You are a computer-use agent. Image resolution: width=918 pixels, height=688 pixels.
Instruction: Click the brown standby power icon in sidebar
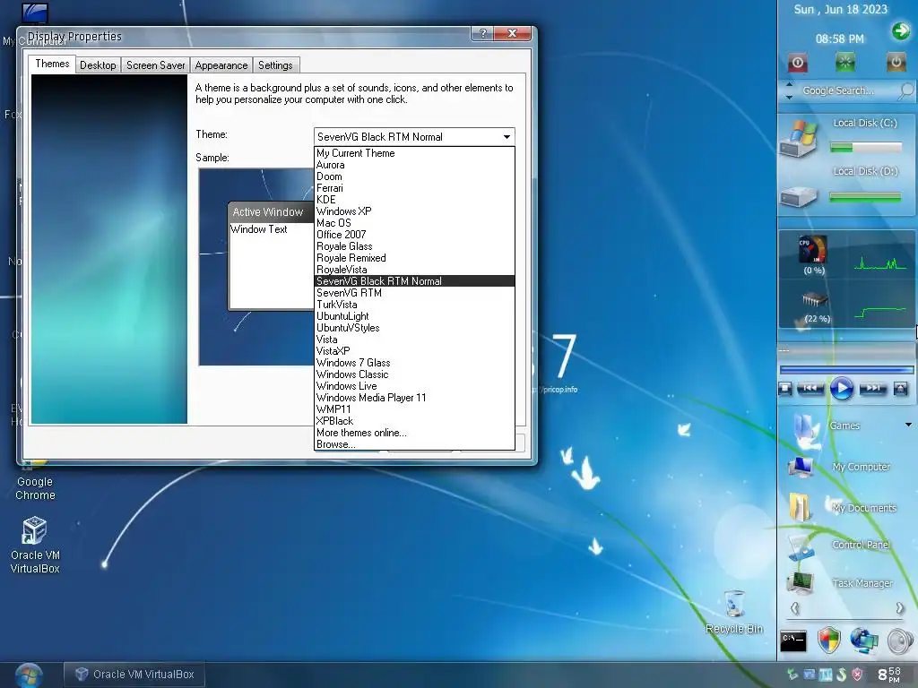point(896,62)
